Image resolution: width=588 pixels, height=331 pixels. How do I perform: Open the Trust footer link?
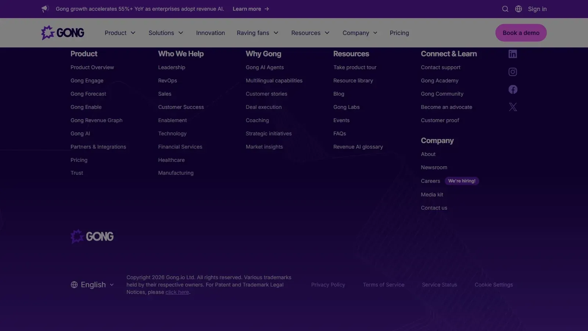click(x=77, y=173)
